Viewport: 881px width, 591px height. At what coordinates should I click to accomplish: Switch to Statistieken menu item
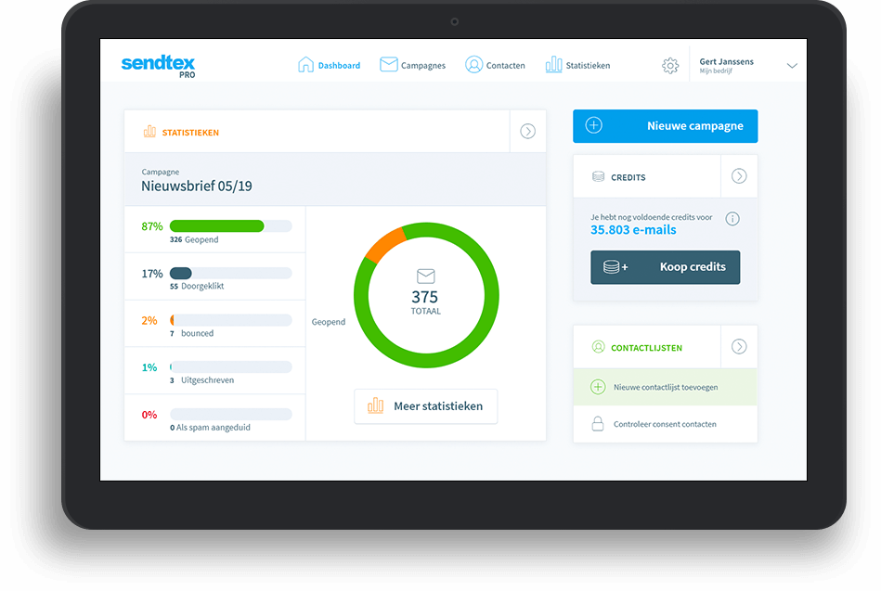click(x=577, y=65)
